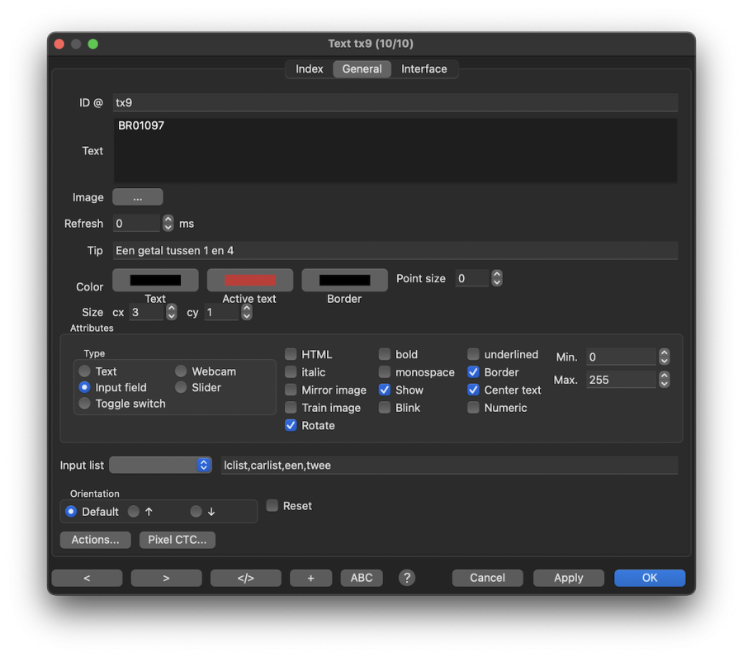Select the Slider type option

tap(181, 387)
